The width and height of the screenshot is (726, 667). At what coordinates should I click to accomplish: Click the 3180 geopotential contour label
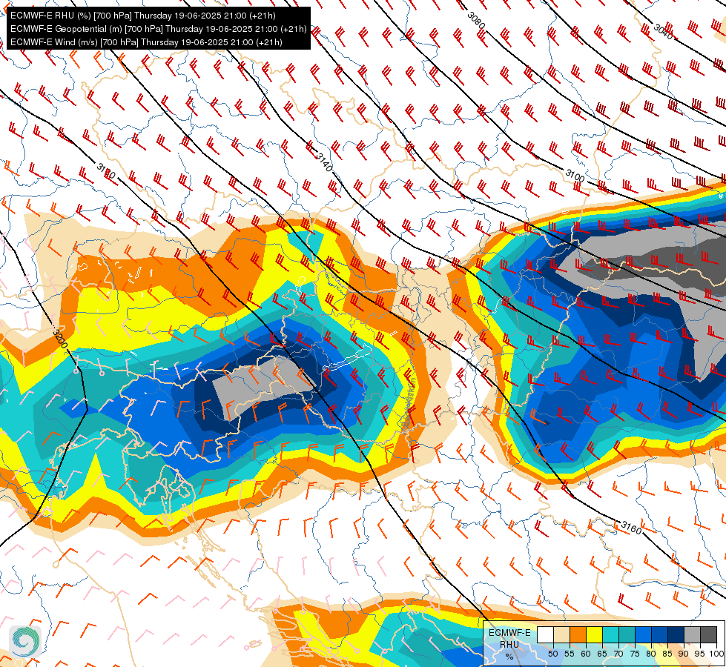(106, 170)
